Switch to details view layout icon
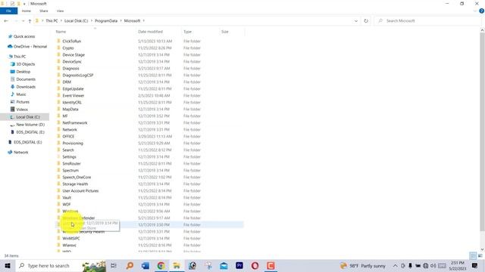485x272 pixels. tap(473, 255)
